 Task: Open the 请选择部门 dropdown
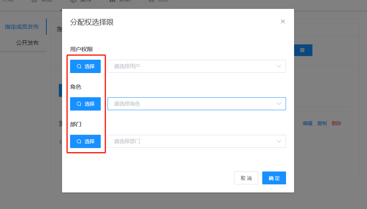197,141
